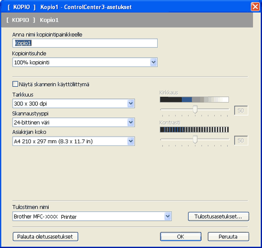Open the Kopiointisuhde dropdown arrow
Image resolution: width=262 pixels, height=248 pixels.
[154, 62]
